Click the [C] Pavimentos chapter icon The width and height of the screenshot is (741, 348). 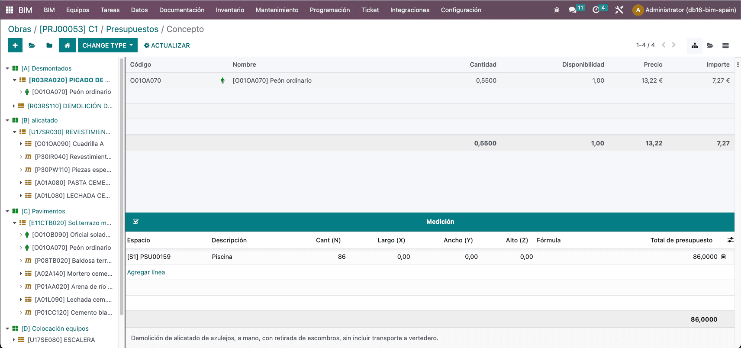[x=15, y=211]
